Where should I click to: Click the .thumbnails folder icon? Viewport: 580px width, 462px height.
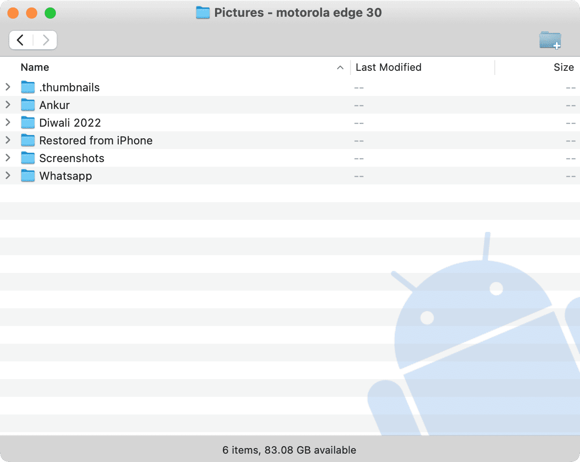28,87
